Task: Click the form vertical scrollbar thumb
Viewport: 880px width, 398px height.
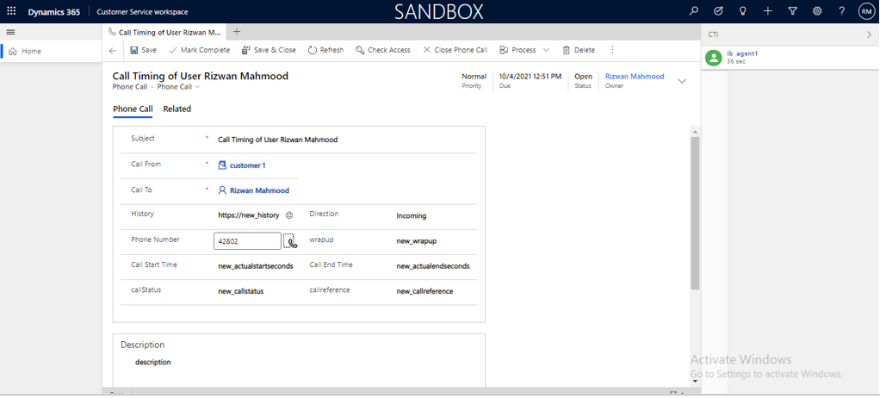Action: pos(696,213)
